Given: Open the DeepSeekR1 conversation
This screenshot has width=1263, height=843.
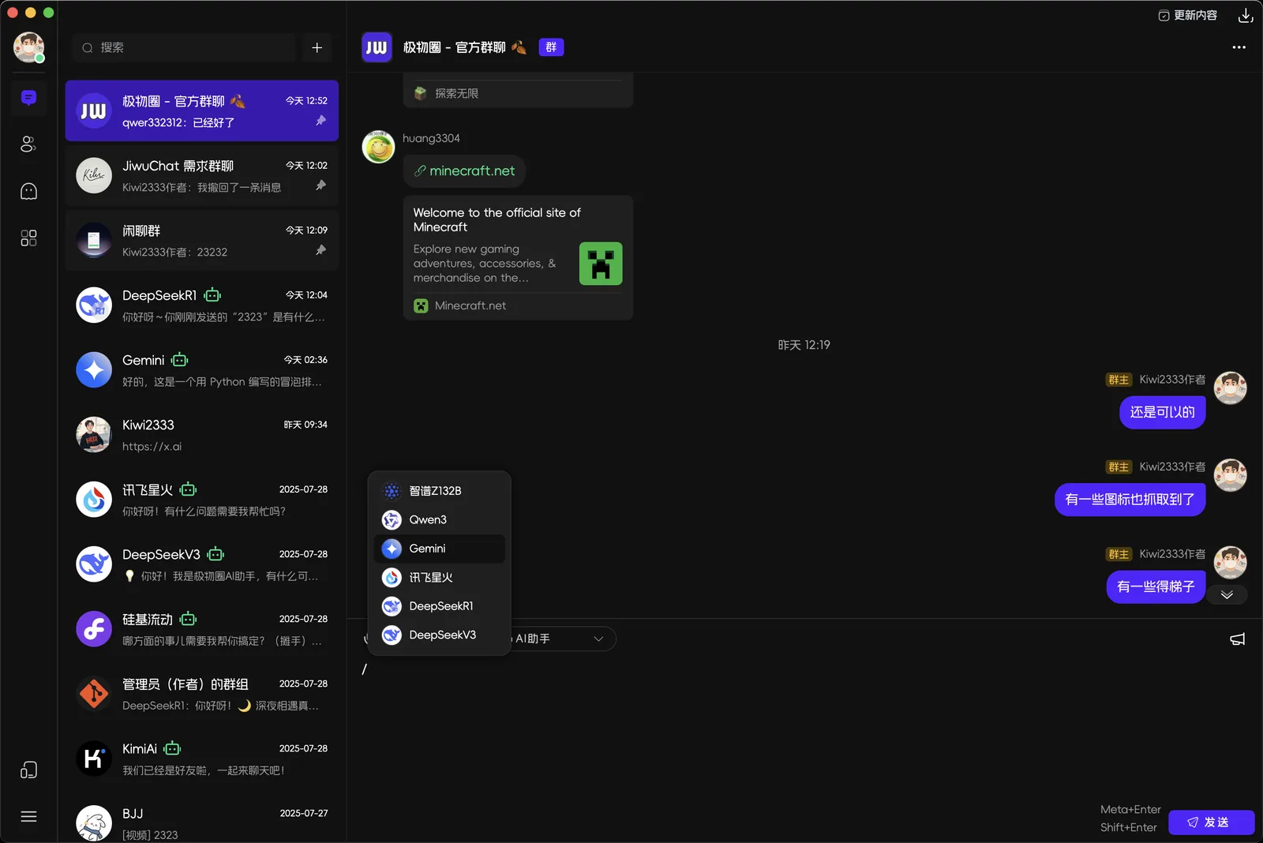Looking at the screenshot, I should pyautogui.click(x=202, y=305).
